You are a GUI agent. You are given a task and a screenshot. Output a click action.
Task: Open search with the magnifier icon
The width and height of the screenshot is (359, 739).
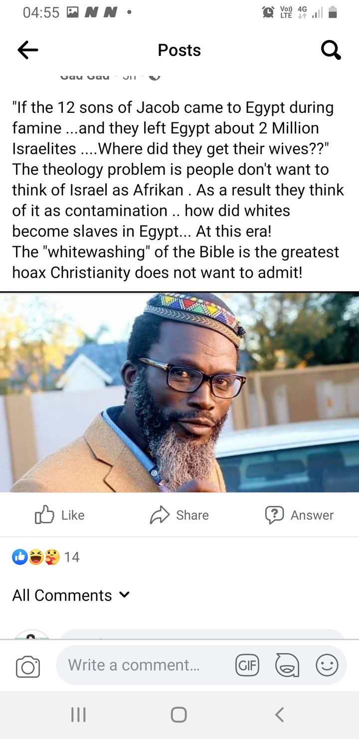331,50
